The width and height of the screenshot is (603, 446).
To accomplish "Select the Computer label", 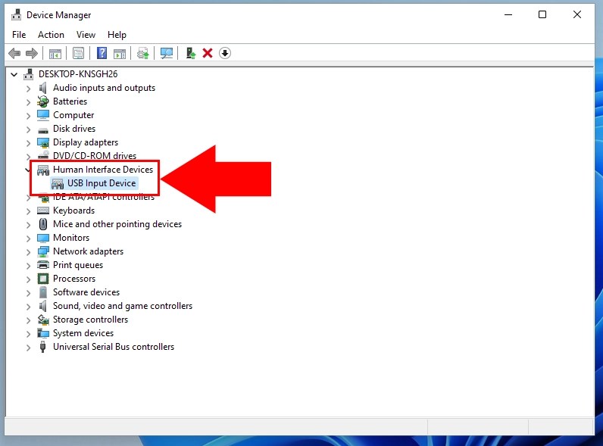I will [x=73, y=115].
